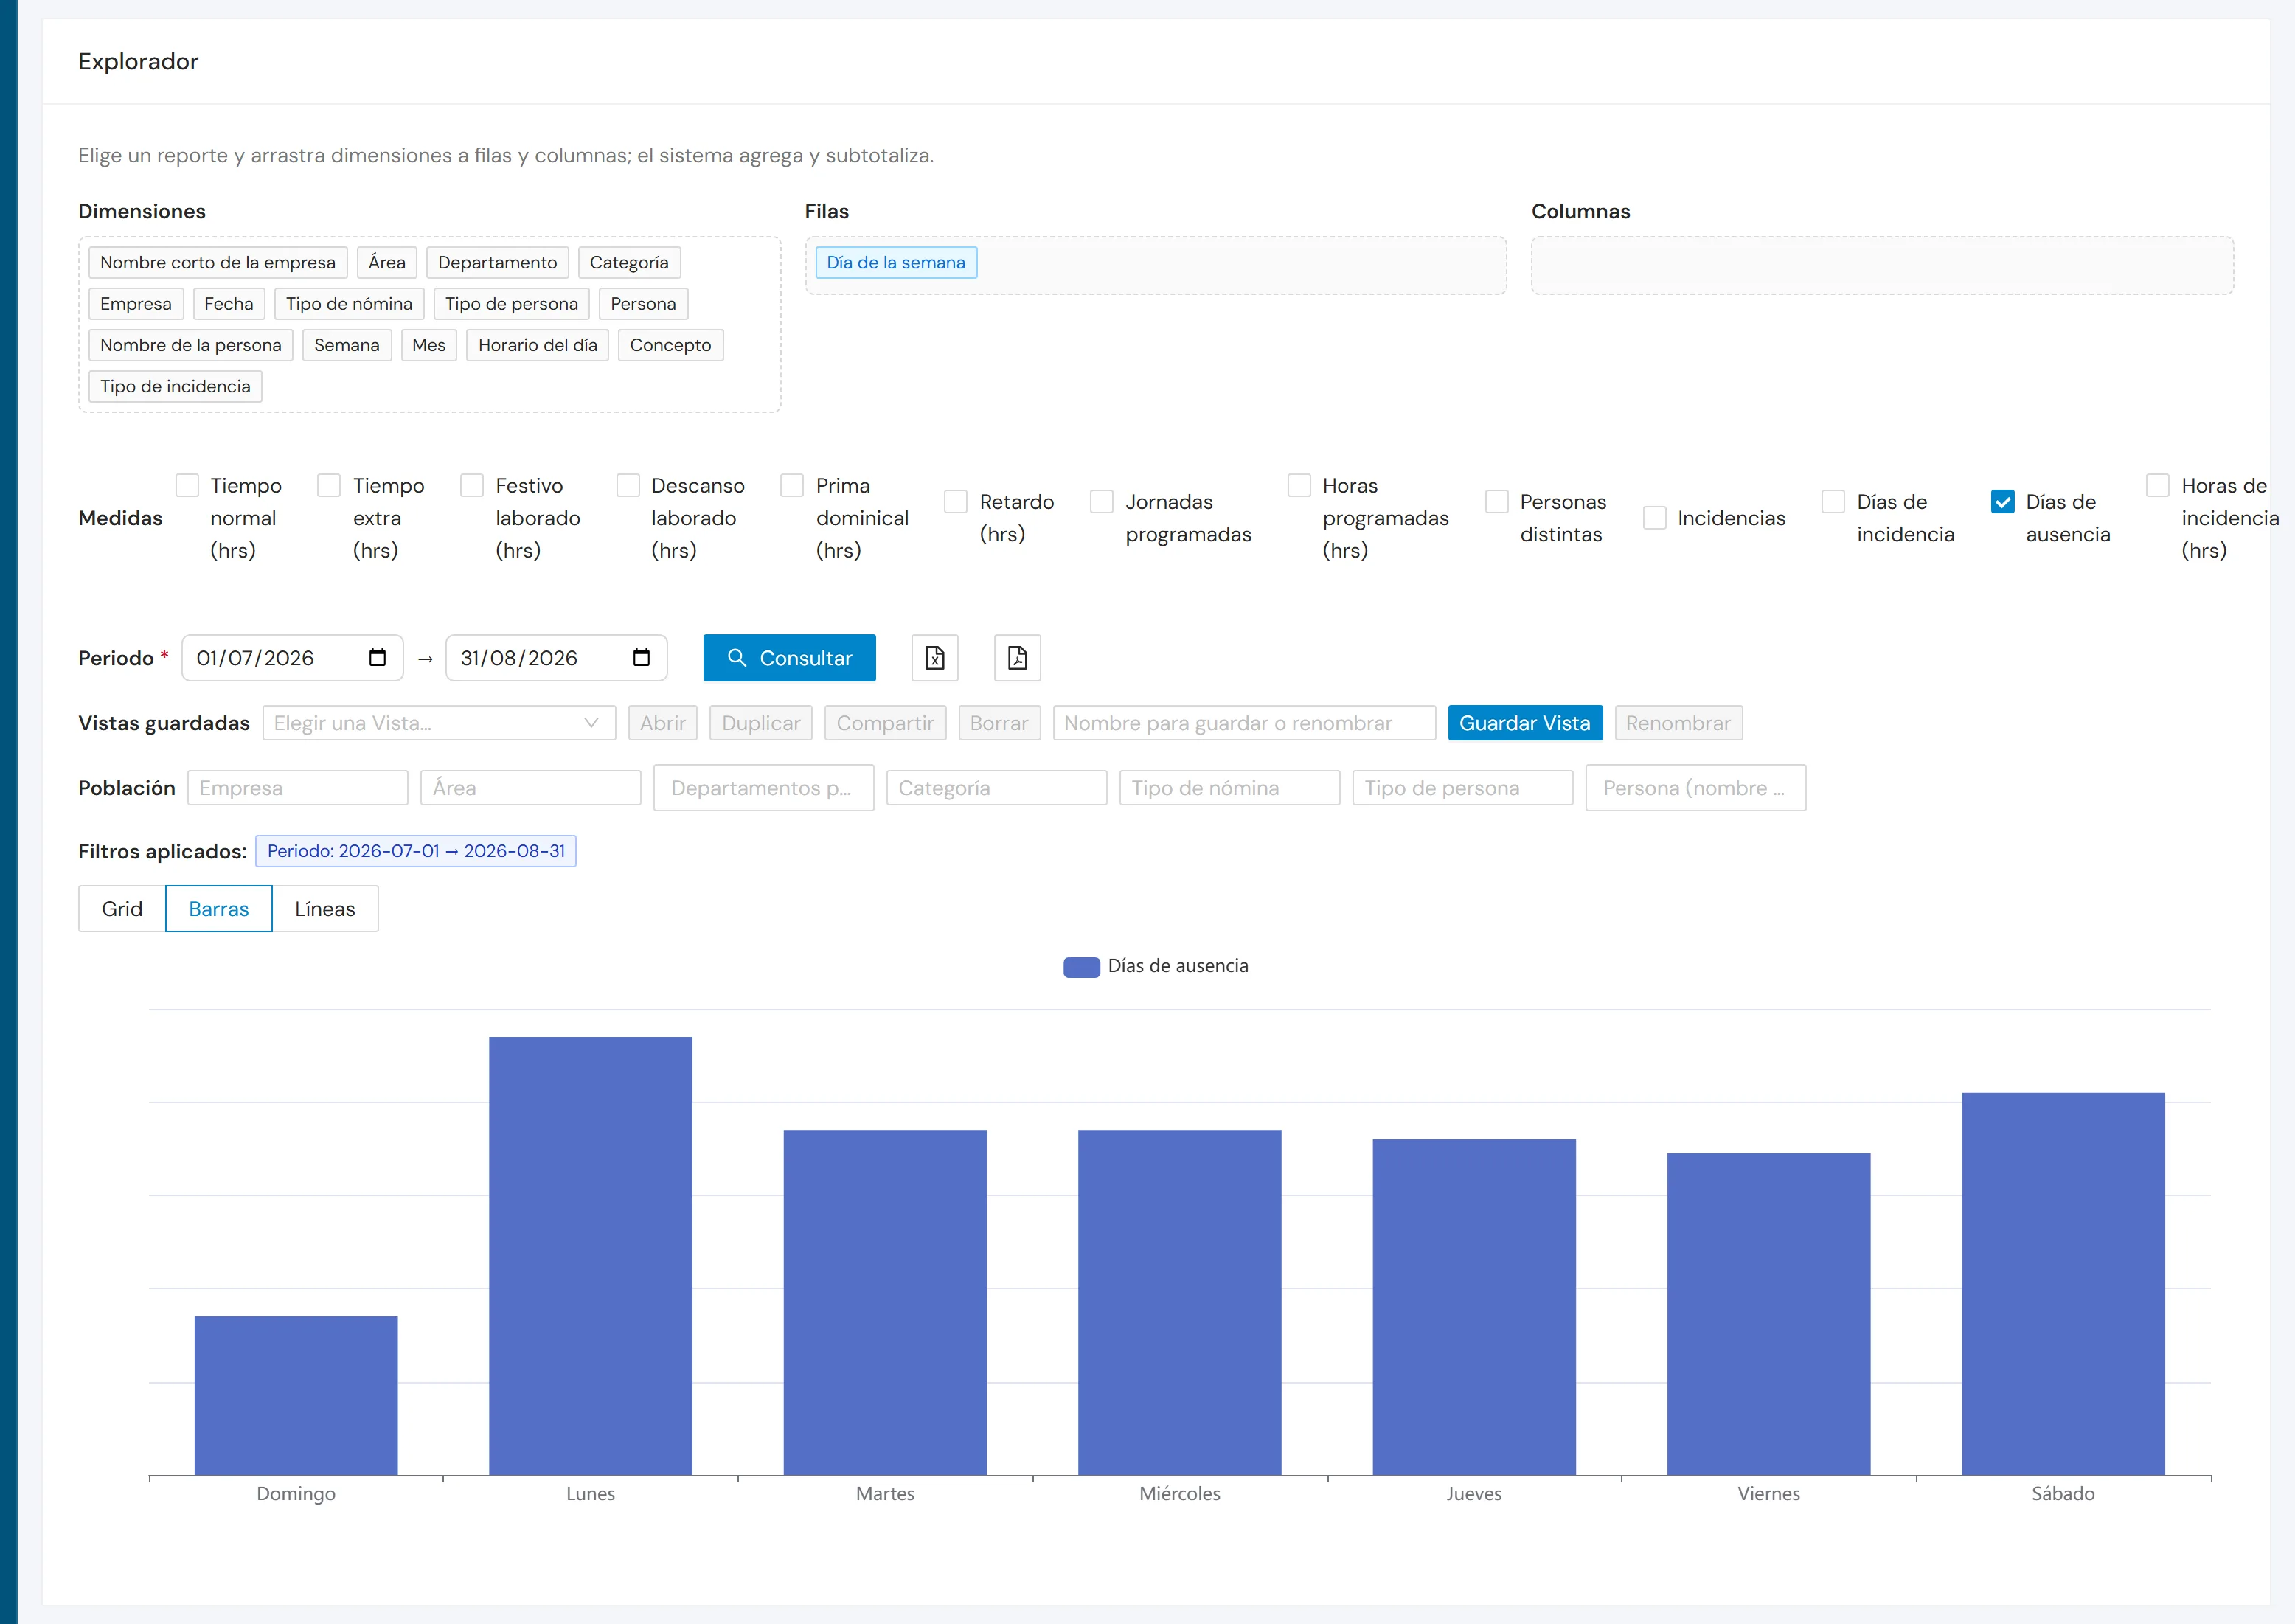2295x1624 pixels.
Task: Open Categoría population filter
Action: pos(997,788)
